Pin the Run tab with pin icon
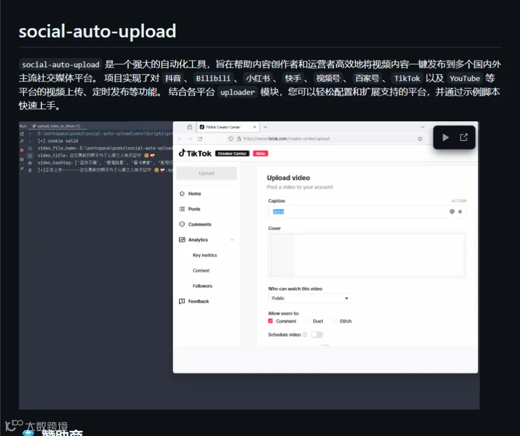Viewport: 520px width, 436px height. point(22,169)
